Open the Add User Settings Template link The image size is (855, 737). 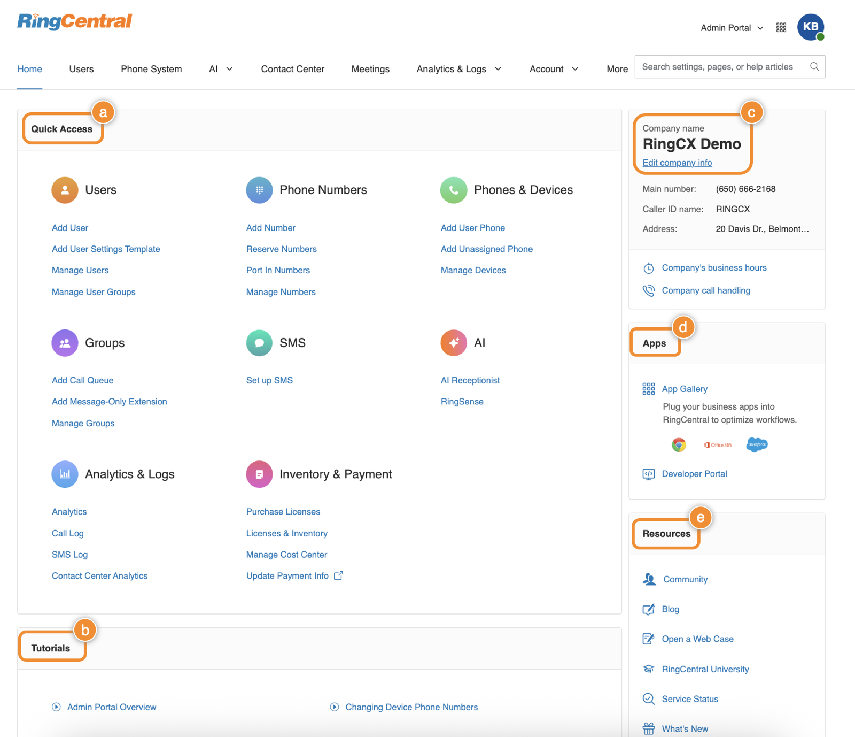point(106,249)
